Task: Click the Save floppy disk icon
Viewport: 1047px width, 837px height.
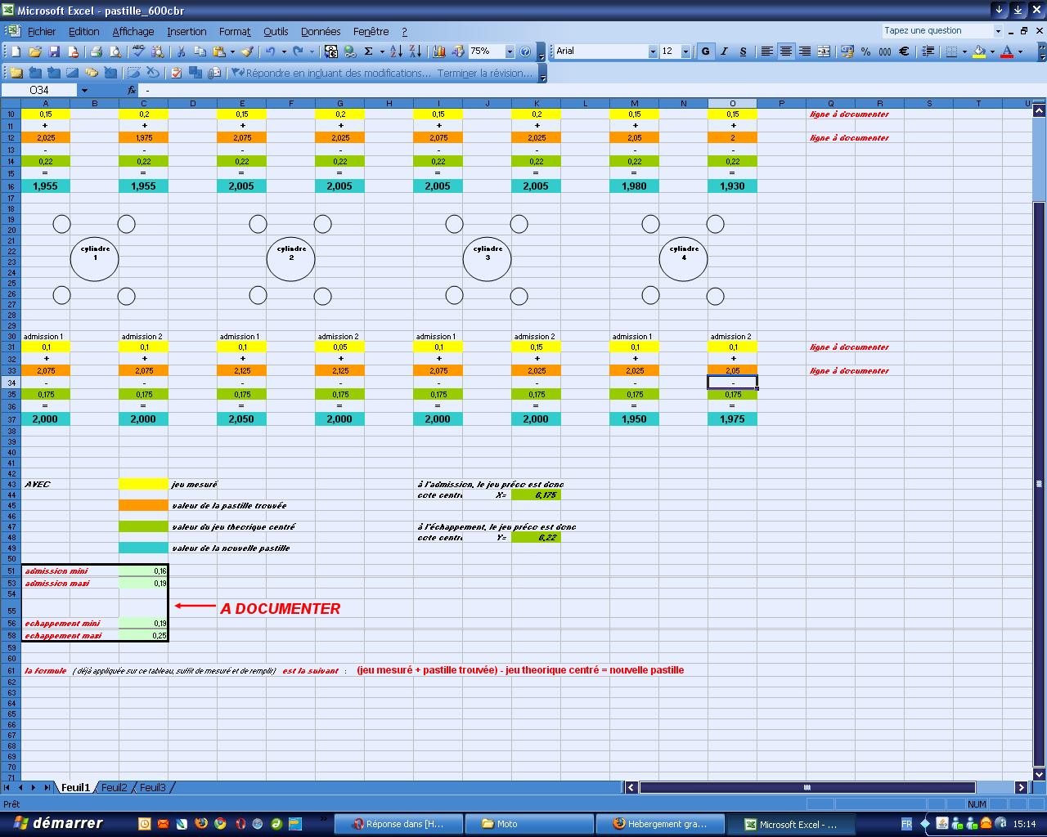Action: (54, 51)
